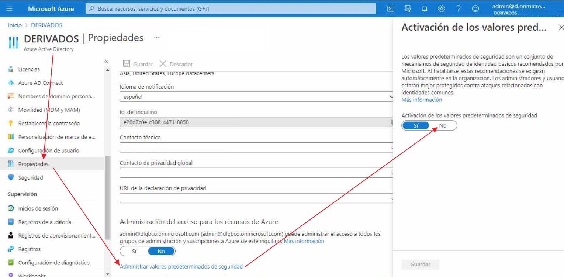
Task: Click the Azure AD Connect icon
Action: point(11,83)
